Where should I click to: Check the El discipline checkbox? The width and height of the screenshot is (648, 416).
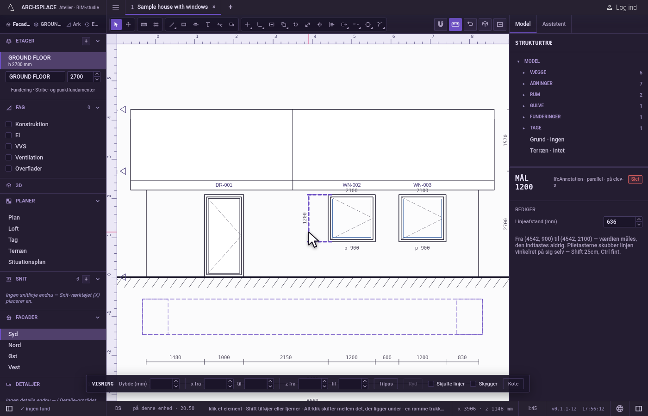[x=8, y=135]
